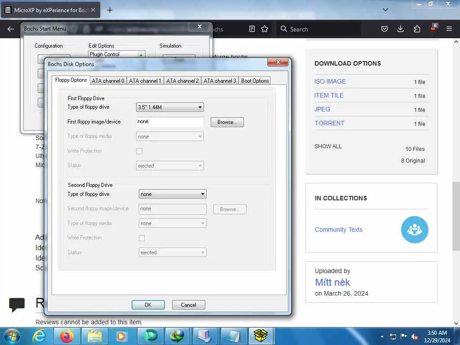
Task: Open first drive Type of floppy drive dropdown
Action: (x=170, y=107)
